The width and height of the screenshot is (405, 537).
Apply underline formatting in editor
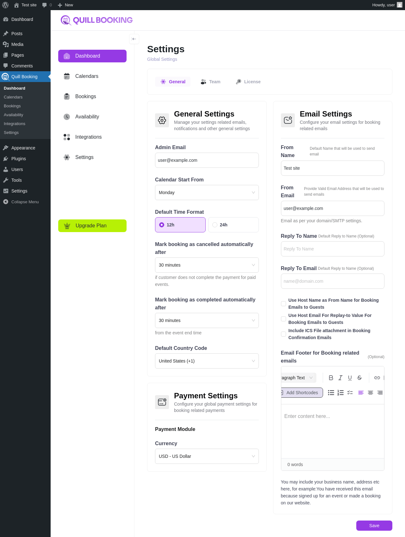click(x=350, y=378)
